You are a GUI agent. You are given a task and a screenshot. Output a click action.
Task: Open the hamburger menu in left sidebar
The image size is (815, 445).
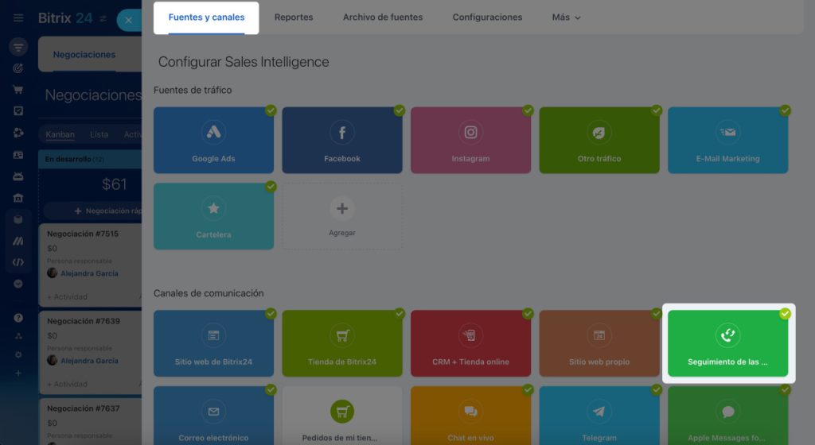(18, 18)
